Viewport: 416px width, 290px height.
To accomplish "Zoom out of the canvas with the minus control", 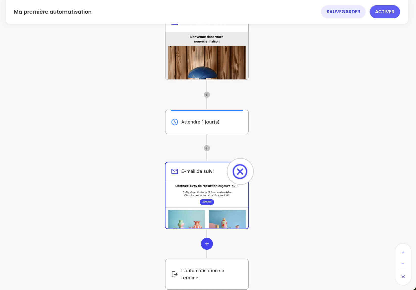I will click(403, 264).
